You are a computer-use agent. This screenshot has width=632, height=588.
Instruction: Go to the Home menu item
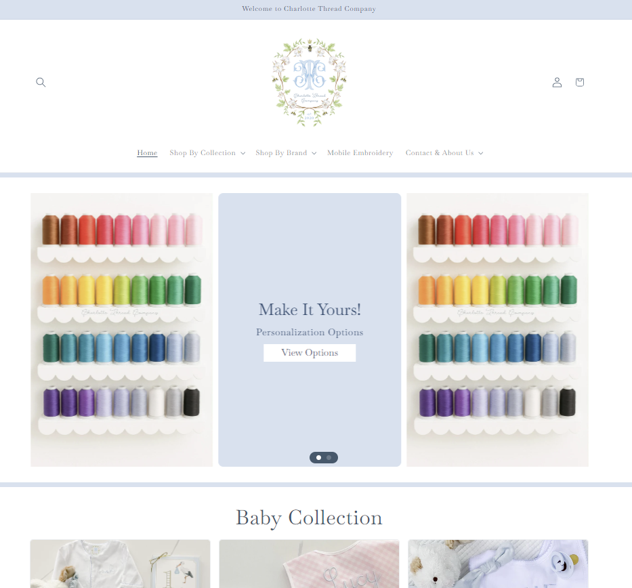[147, 152]
